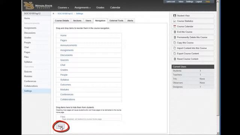The image size is (240, 135).
Task: Click the home icon in breadcrumb
Action: point(53,13)
